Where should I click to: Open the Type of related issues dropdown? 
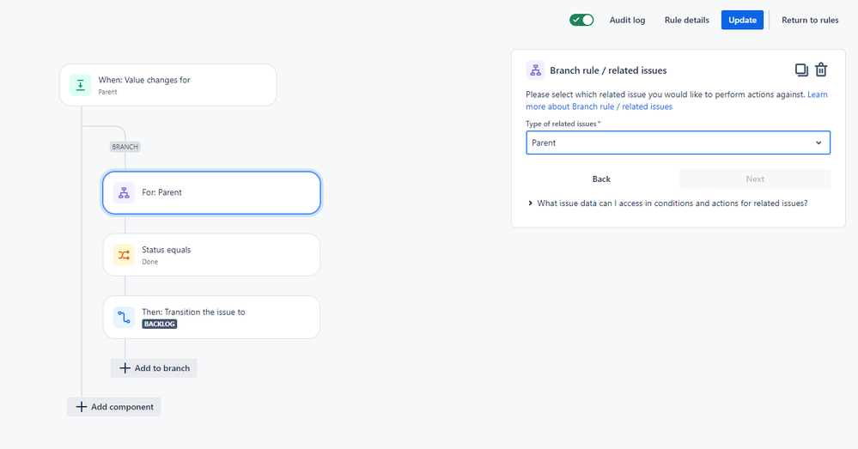(x=678, y=143)
